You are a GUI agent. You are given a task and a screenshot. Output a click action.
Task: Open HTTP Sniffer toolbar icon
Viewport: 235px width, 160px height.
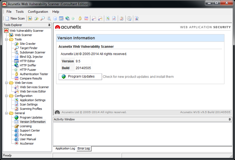coord(67,18)
